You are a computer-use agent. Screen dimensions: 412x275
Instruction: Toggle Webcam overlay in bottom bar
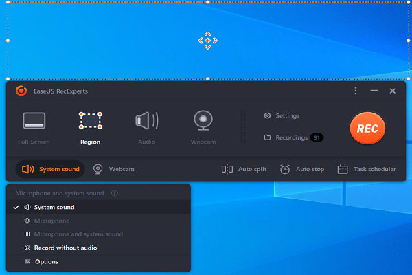point(114,169)
